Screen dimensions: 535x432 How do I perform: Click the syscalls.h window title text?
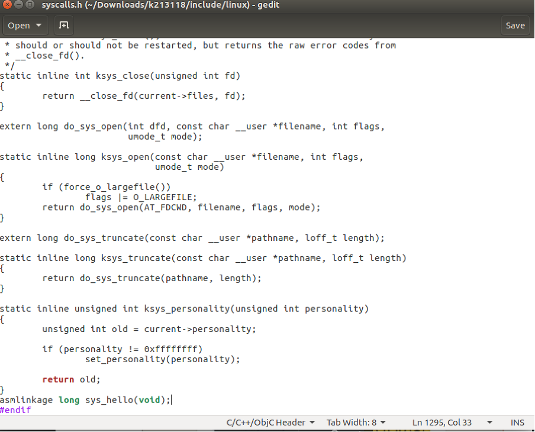(x=160, y=5)
